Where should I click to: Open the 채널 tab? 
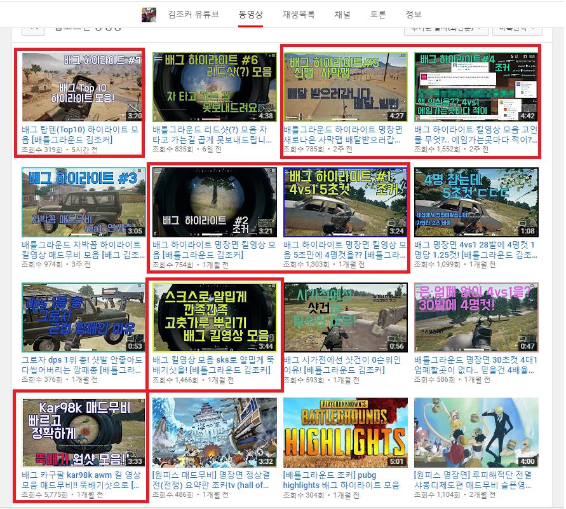click(x=342, y=15)
